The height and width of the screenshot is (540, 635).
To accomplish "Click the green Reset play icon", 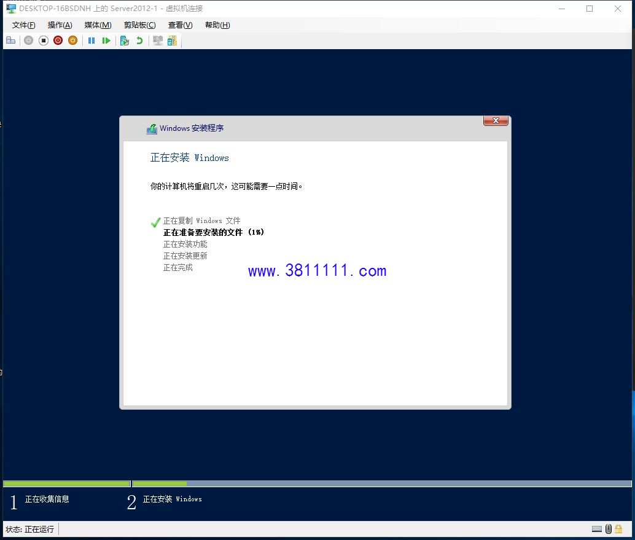I will (x=106, y=41).
